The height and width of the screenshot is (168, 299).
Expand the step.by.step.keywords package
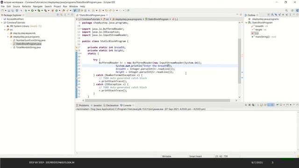tap(8, 33)
